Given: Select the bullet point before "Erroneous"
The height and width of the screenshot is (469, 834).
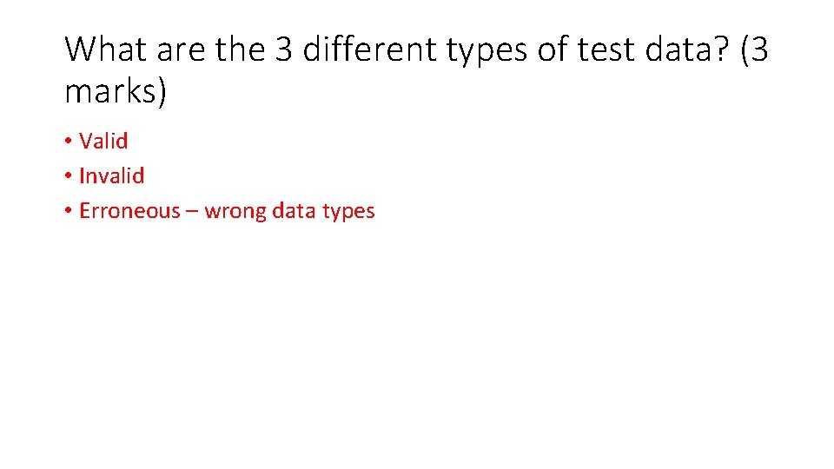Looking at the screenshot, I should tap(68, 211).
